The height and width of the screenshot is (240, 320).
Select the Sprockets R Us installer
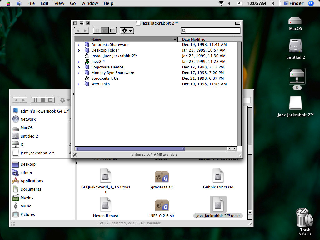102,78
